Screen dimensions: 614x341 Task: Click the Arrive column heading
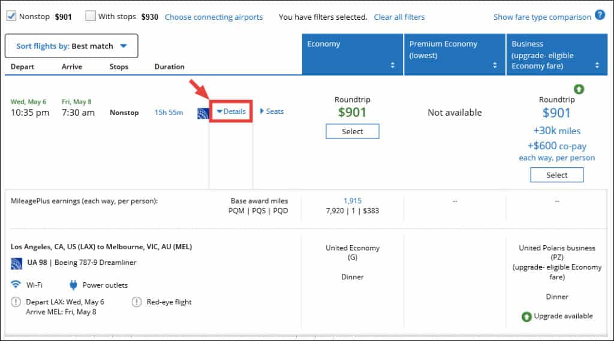coord(72,67)
